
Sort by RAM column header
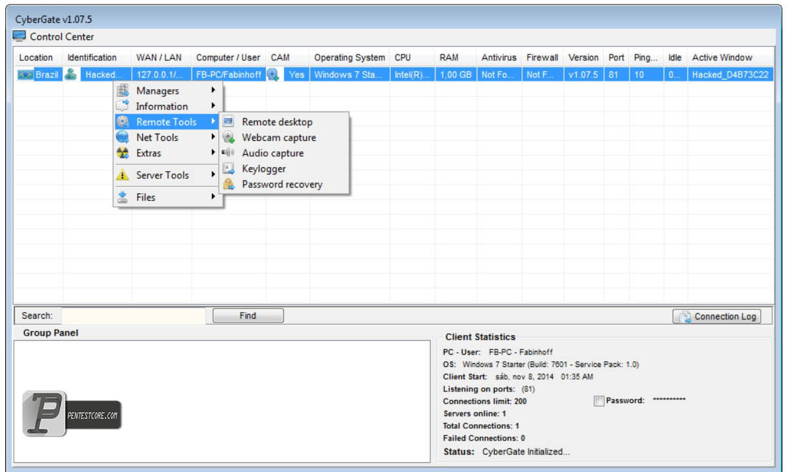(x=456, y=58)
